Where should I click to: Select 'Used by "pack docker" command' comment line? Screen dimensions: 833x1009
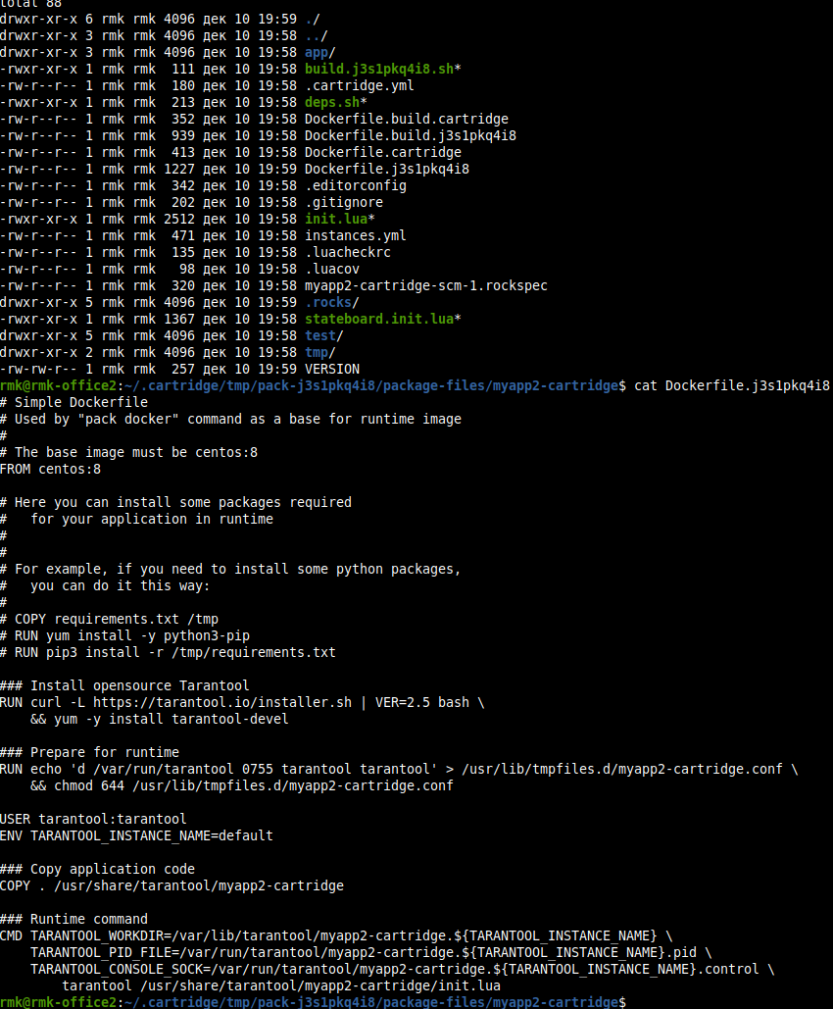point(230,421)
